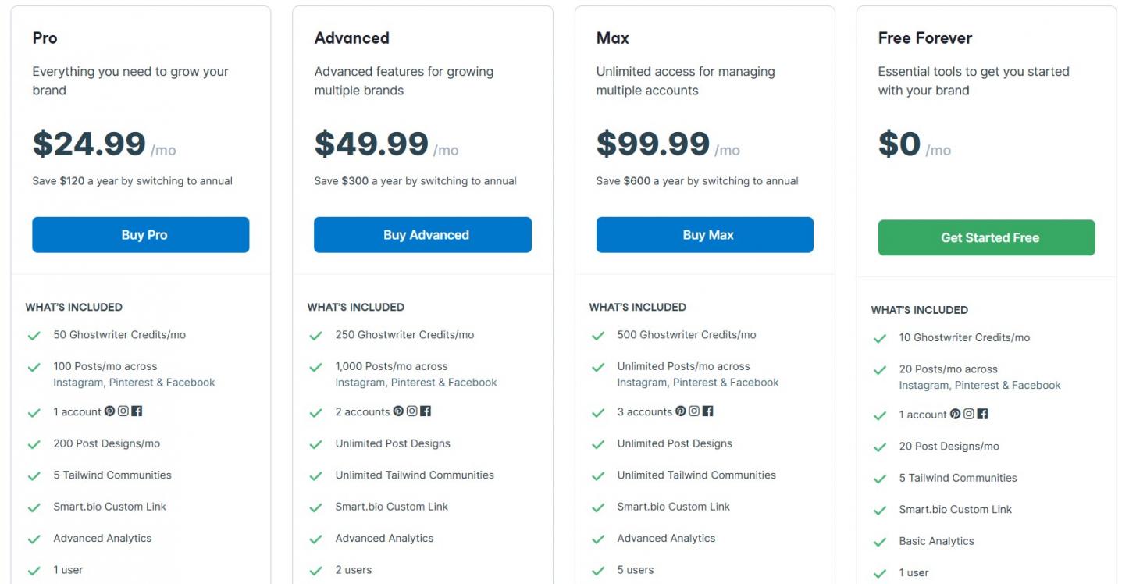Open Instagram, Pinterest & Facebook link in Pro plan
Screen dimensions: 1129x584
click(x=134, y=383)
